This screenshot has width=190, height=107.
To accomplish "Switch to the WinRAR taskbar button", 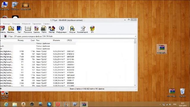I will click(x=84, y=104).
